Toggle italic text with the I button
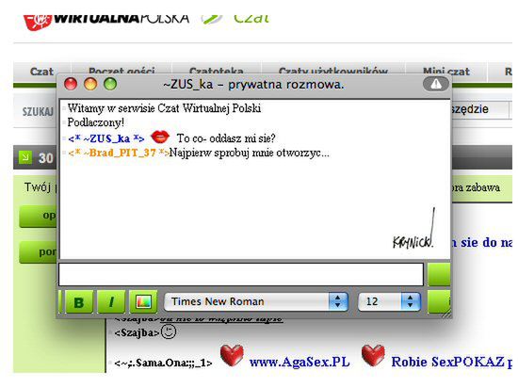The width and height of the screenshot is (518, 388). [111, 301]
